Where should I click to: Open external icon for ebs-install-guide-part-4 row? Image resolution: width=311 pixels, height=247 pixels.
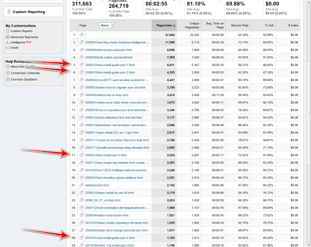pos(81,238)
